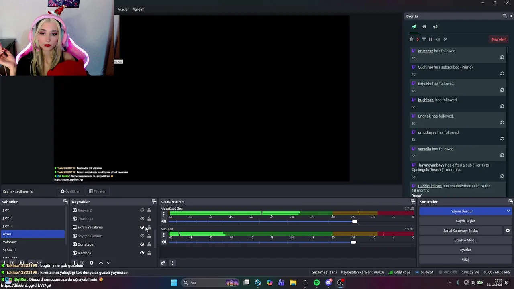The image size is (514, 289).
Task: Open eruzazxz username link
Action: [x=425, y=51]
